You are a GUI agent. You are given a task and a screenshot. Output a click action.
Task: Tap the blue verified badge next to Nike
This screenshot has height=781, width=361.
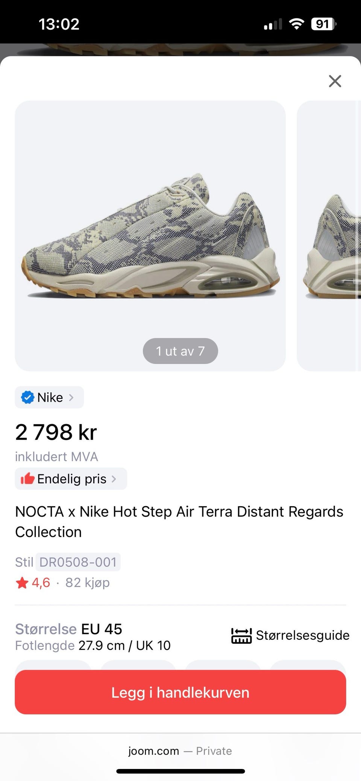coord(27,397)
